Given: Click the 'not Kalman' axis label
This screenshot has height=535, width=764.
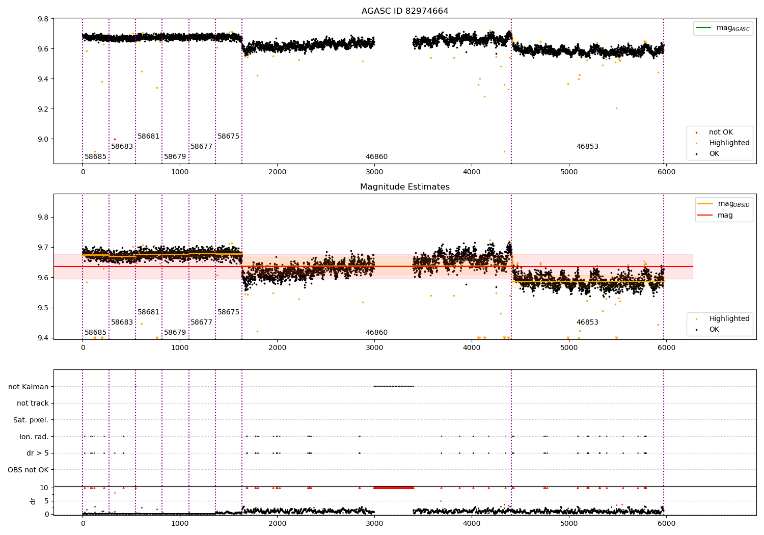Looking at the screenshot, I should [x=29, y=387].
